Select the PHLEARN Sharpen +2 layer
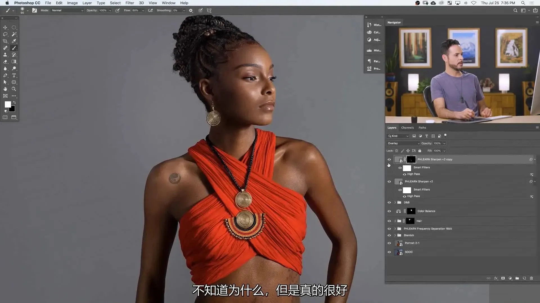The height and width of the screenshot is (303, 540). (x=418, y=182)
